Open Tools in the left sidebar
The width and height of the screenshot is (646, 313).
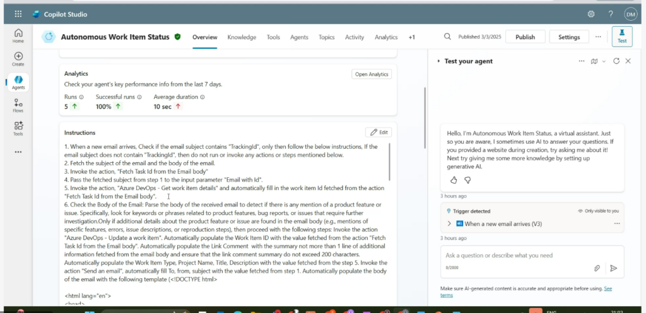(x=18, y=129)
